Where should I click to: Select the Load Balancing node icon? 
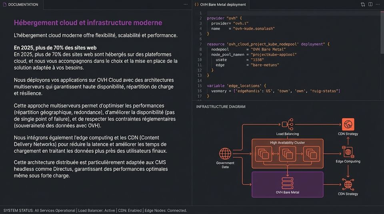pos(288,125)
